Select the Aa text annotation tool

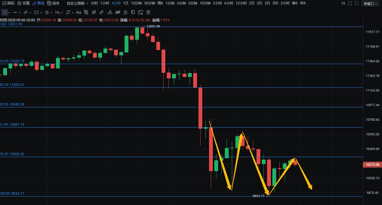[79, 13]
